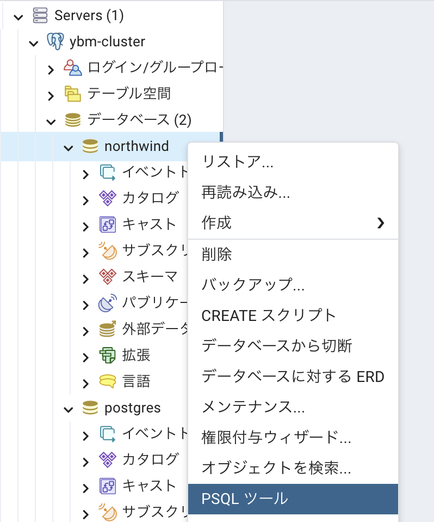434x522 pixels.
Task: Click the カタログ icon under northwind
Action: point(108,198)
